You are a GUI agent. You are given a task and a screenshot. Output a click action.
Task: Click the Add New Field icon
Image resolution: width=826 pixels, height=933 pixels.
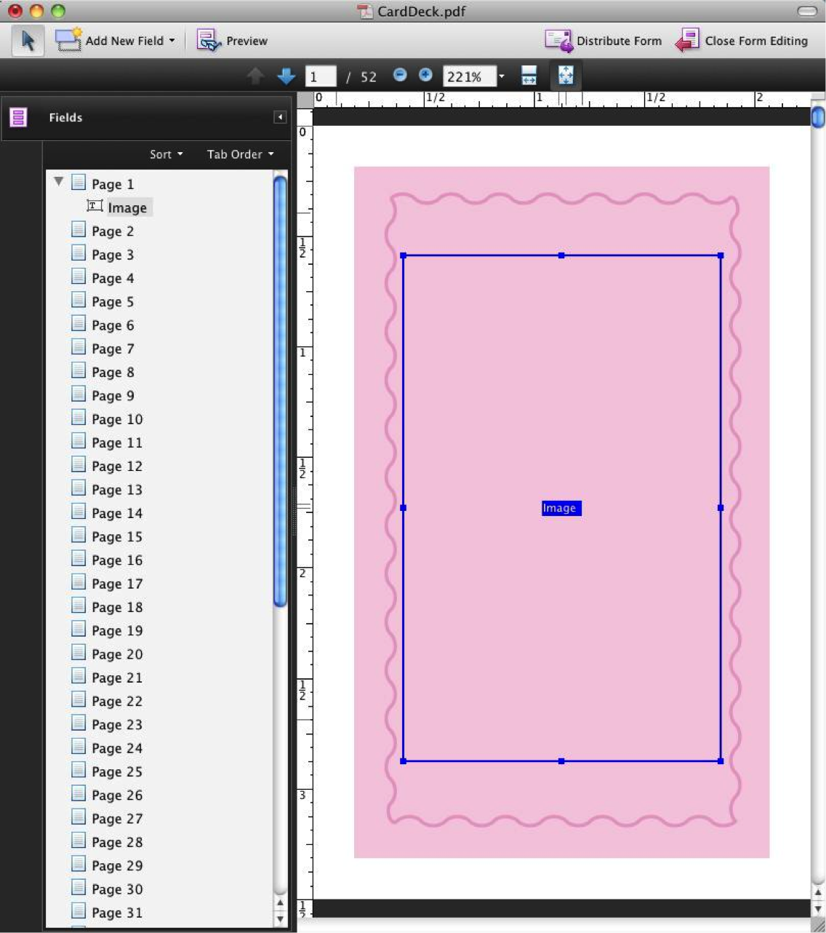coord(68,40)
